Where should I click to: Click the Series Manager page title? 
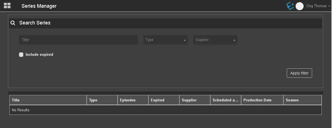point(39,6)
